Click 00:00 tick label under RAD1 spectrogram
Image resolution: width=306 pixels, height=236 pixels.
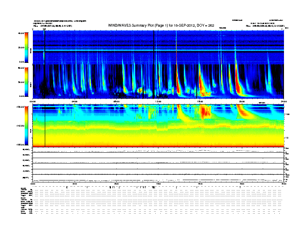pos(32,101)
